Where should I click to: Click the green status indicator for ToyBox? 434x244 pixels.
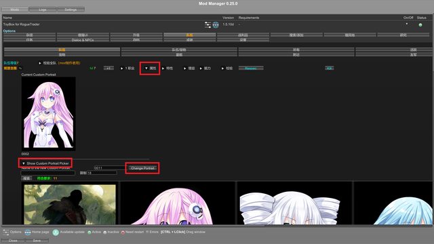pos(420,25)
